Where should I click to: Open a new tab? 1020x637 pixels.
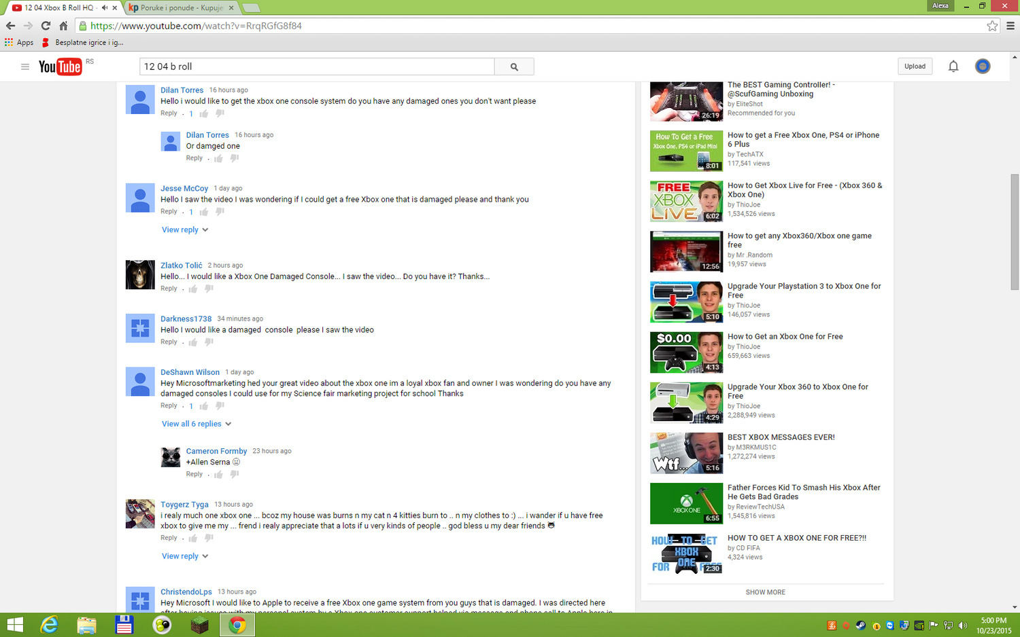(251, 7)
